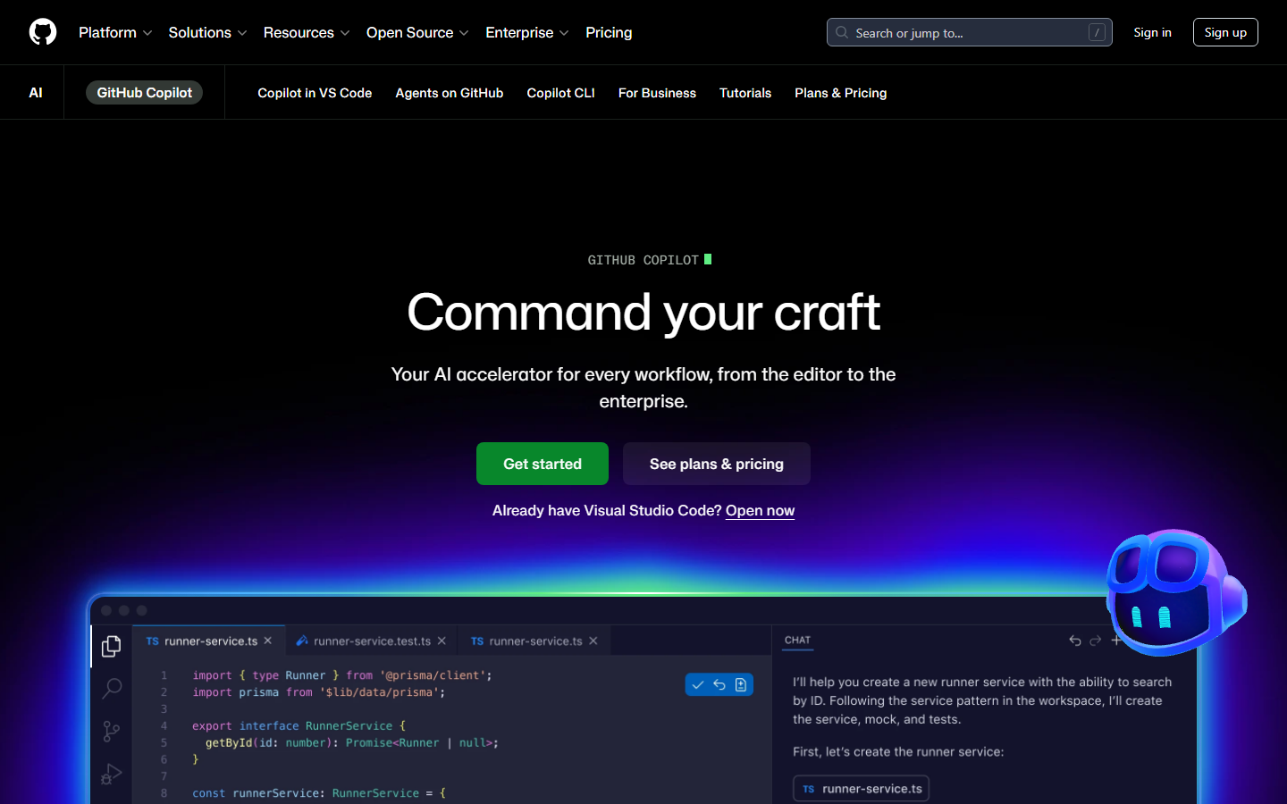This screenshot has height=804, width=1287.
Task: Click the green Get started button
Action: (543, 464)
